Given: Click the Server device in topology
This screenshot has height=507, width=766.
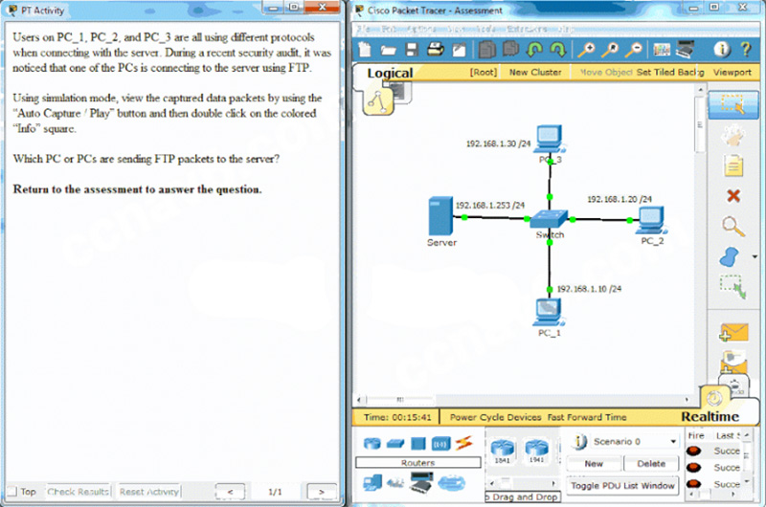Looking at the screenshot, I should pos(441,215).
